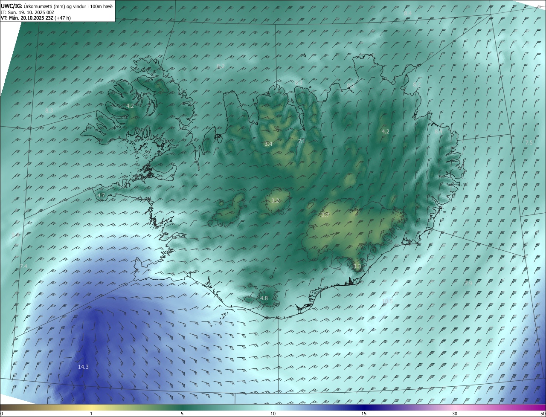Click the colour scale tick label 5
This screenshot has width=546, height=417.
pos(182,414)
